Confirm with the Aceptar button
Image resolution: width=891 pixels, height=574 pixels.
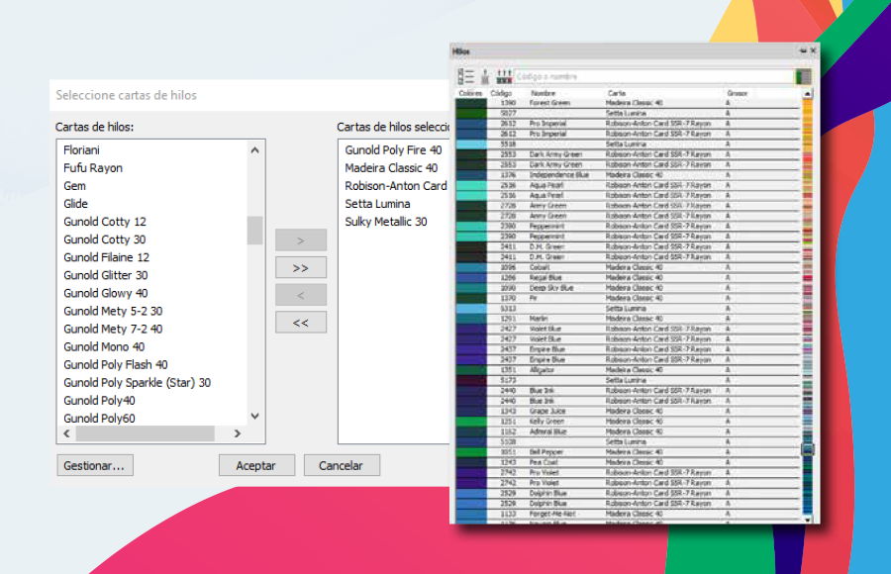(256, 465)
